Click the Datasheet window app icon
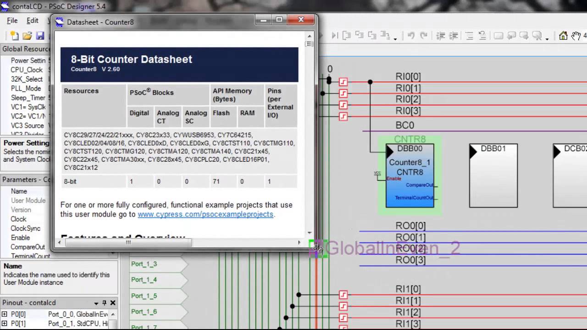 60,22
